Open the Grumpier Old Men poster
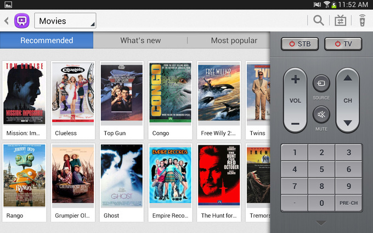 (73, 175)
